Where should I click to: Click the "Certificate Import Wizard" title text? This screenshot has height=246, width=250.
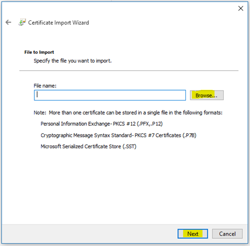59,23
